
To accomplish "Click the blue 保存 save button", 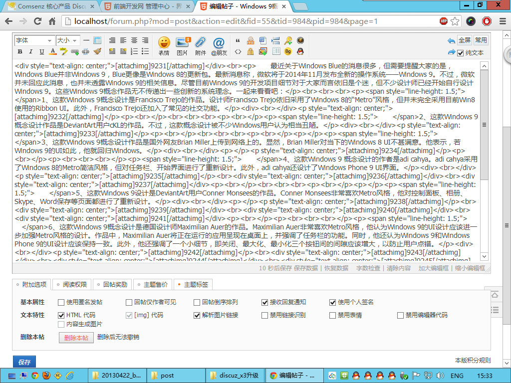I will coord(24,362).
